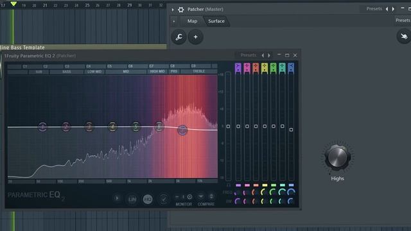Click EQ band 6 node on curve
411x231 pixels.
[159, 126]
